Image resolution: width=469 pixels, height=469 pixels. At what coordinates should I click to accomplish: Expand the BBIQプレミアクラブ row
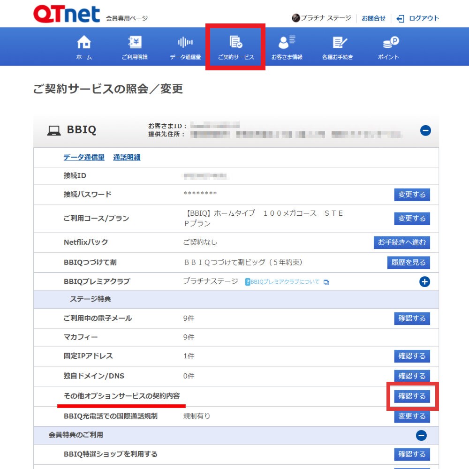click(424, 281)
